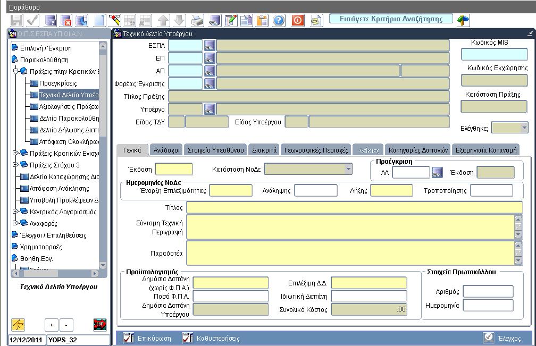The height and width of the screenshot is (346, 536).
Task: Select Αξιολογήσεις Πράξεων in the navigation tree
Action: coord(69,107)
